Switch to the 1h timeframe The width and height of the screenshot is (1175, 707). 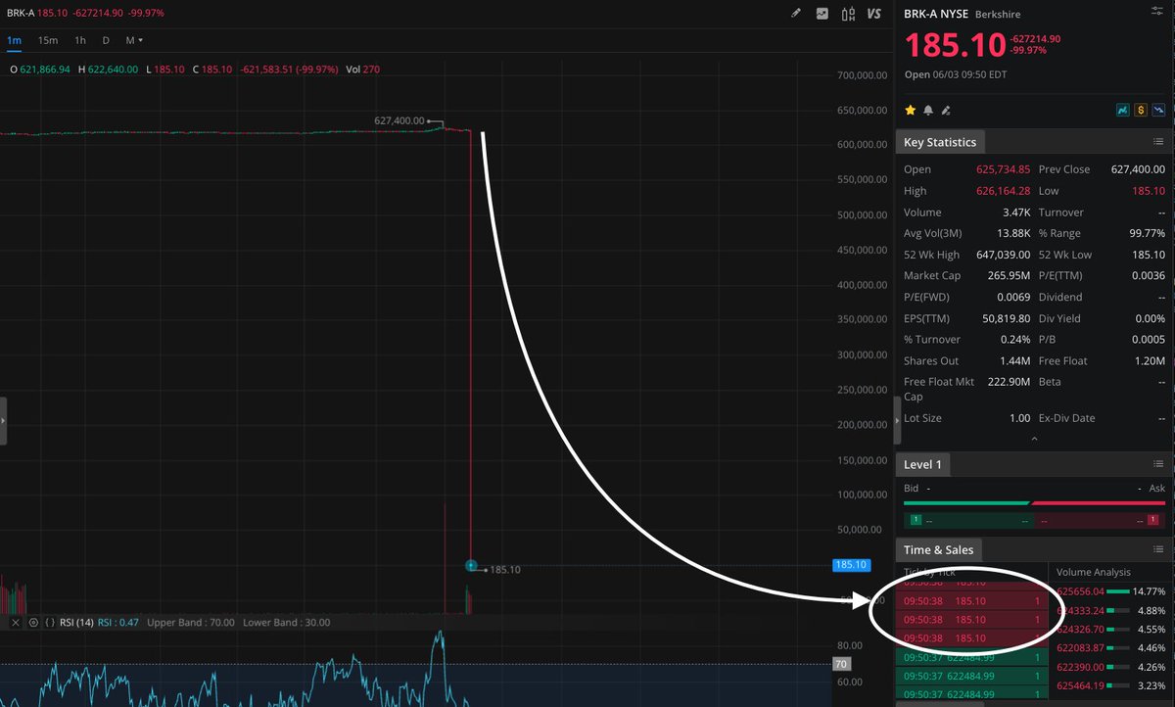[x=80, y=40]
